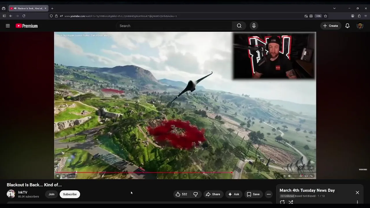Viewport: 370px width, 208px height.
Task: Join the InkTV channel membership
Action: [51, 194]
